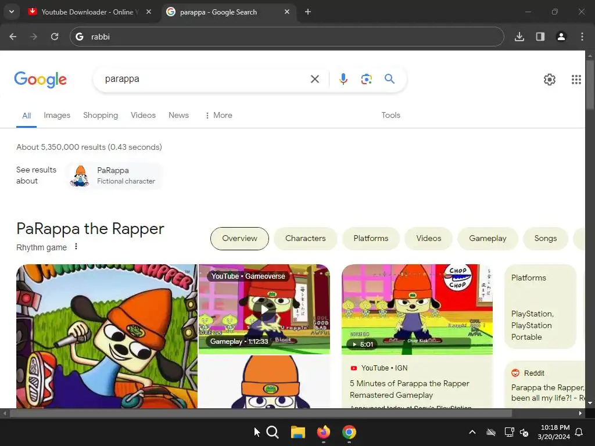Viewport: 595px width, 446px height.
Task: Toggle the Chrome side panel icon
Action: tap(540, 37)
